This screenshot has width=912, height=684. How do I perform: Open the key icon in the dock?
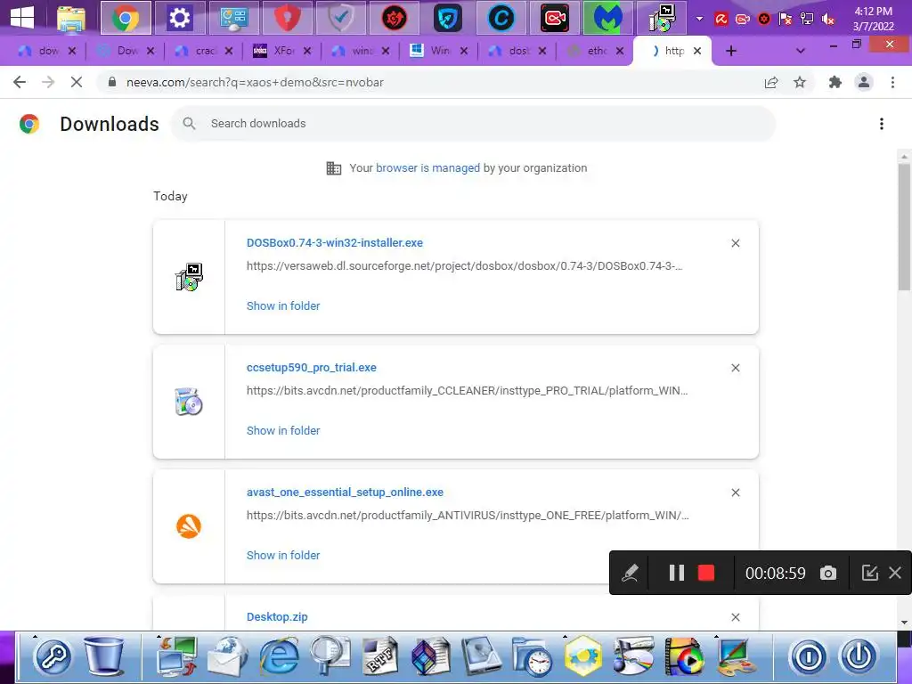pos(53,656)
